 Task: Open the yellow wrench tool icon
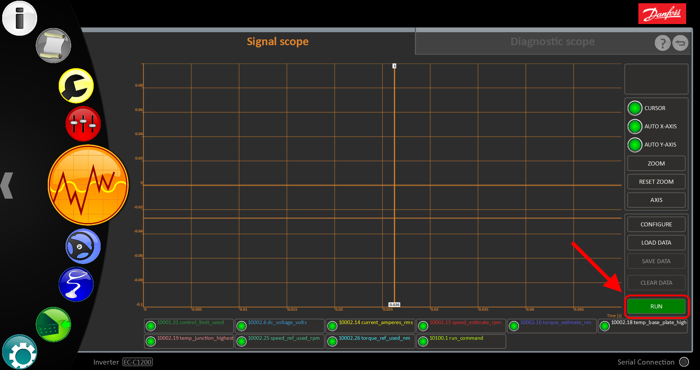click(76, 86)
